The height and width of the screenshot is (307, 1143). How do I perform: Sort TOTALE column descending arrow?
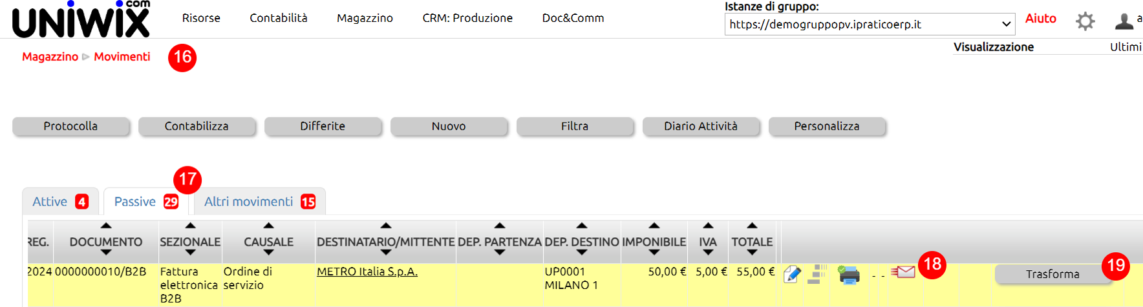tap(752, 253)
